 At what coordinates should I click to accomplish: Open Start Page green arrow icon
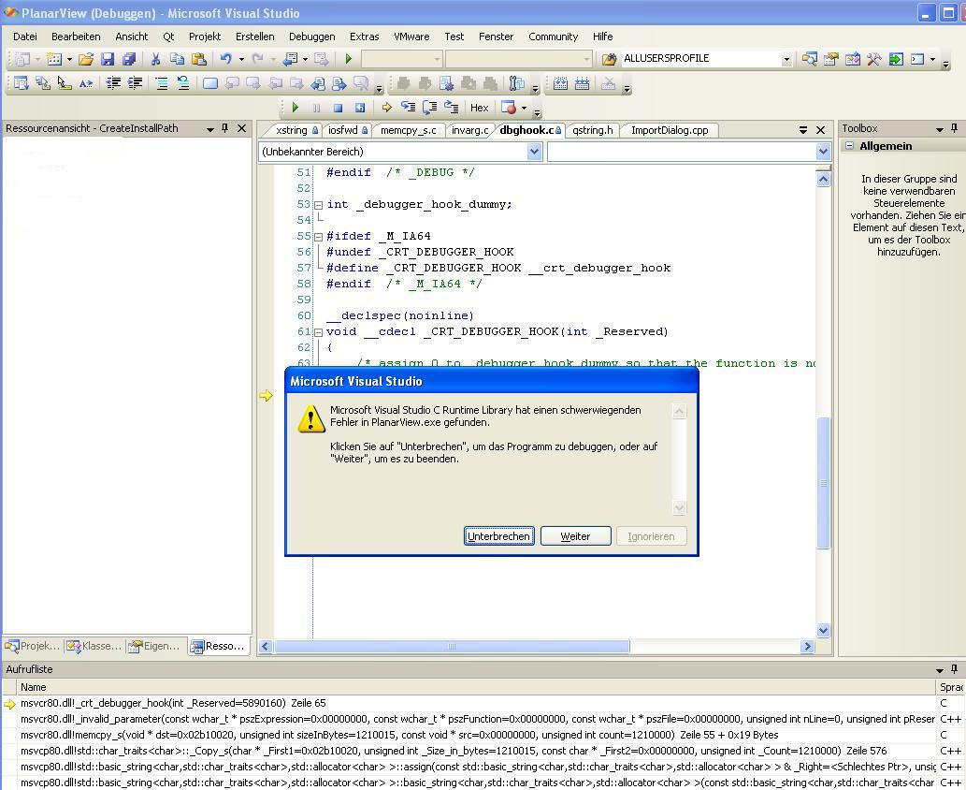pos(896,59)
